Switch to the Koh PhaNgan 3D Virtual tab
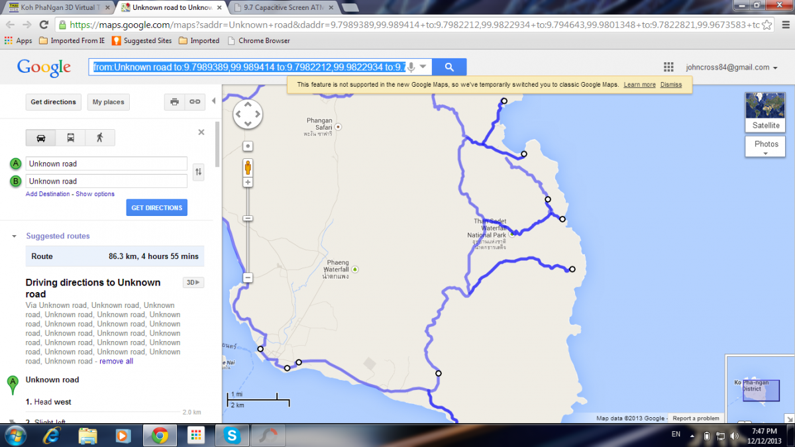 (x=56, y=8)
